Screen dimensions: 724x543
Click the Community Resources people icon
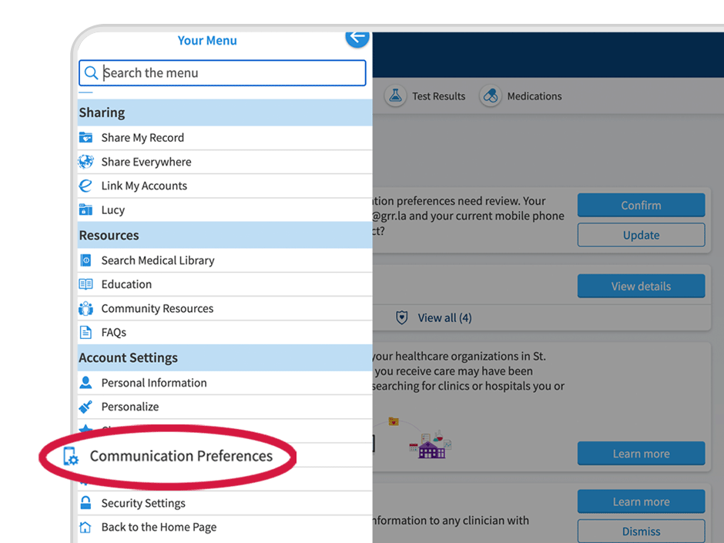pos(85,308)
